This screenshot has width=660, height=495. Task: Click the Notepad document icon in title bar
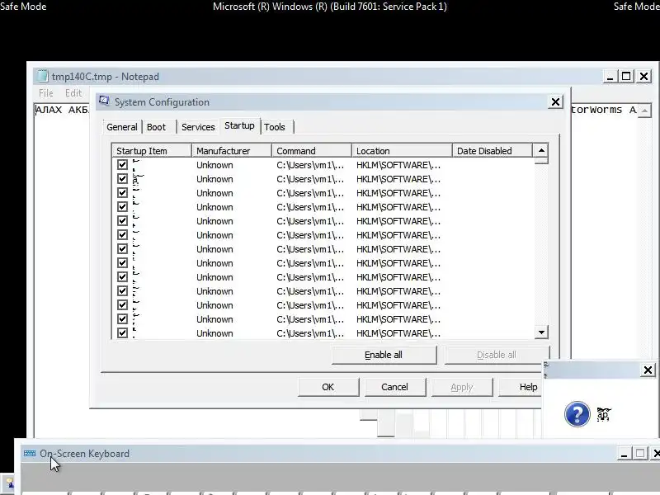[42, 76]
